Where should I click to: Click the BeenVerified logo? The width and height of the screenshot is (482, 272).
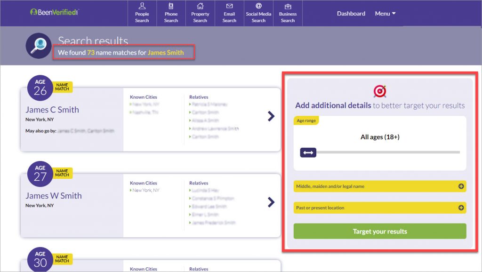click(x=55, y=12)
